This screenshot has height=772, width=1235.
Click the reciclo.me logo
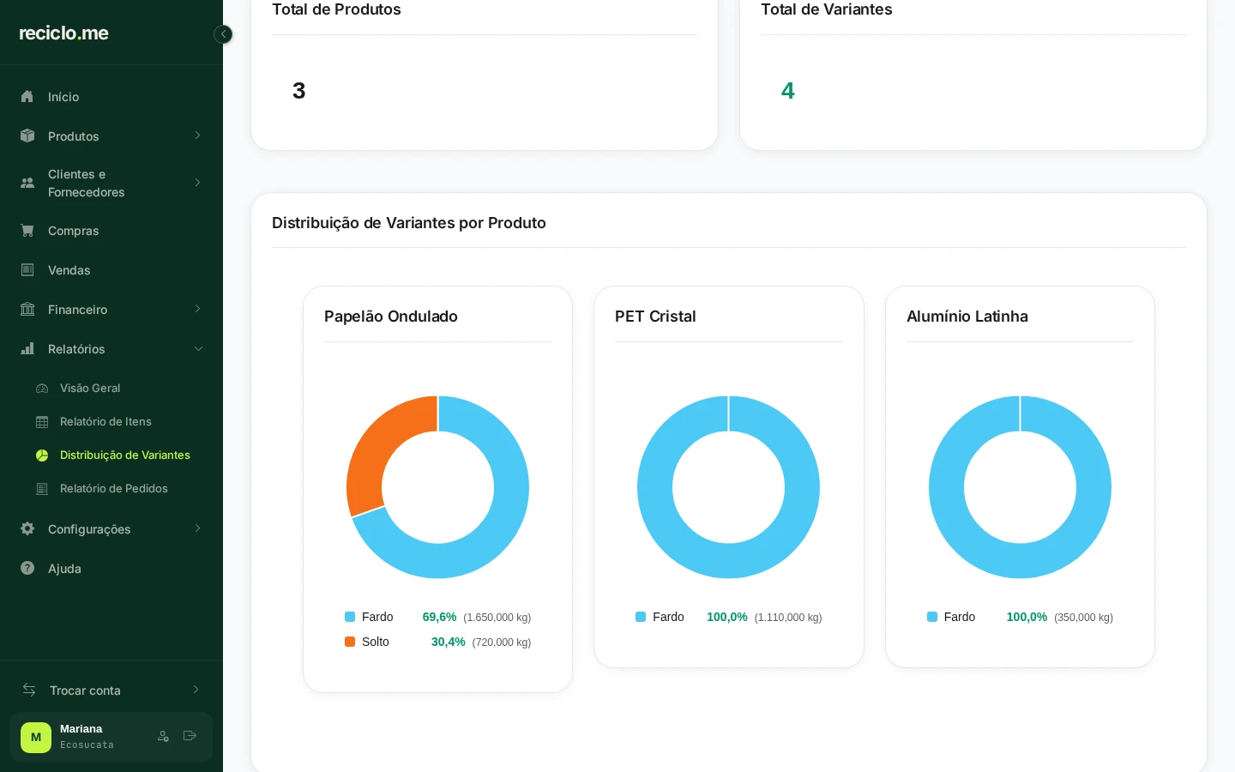(x=63, y=33)
